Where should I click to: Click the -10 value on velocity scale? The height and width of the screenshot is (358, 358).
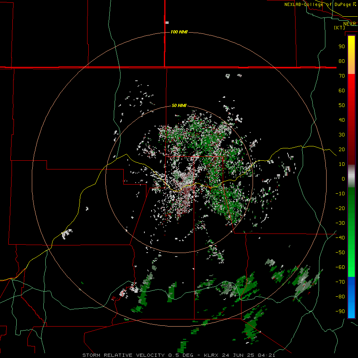pos(340,194)
